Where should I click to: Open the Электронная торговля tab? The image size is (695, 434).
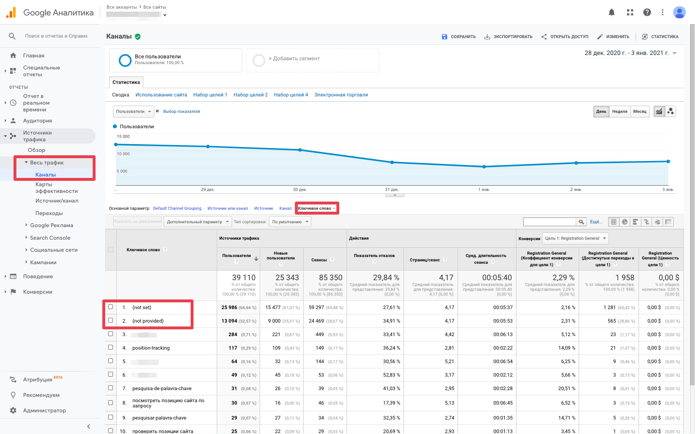pyautogui.click(x=341, y=95)
